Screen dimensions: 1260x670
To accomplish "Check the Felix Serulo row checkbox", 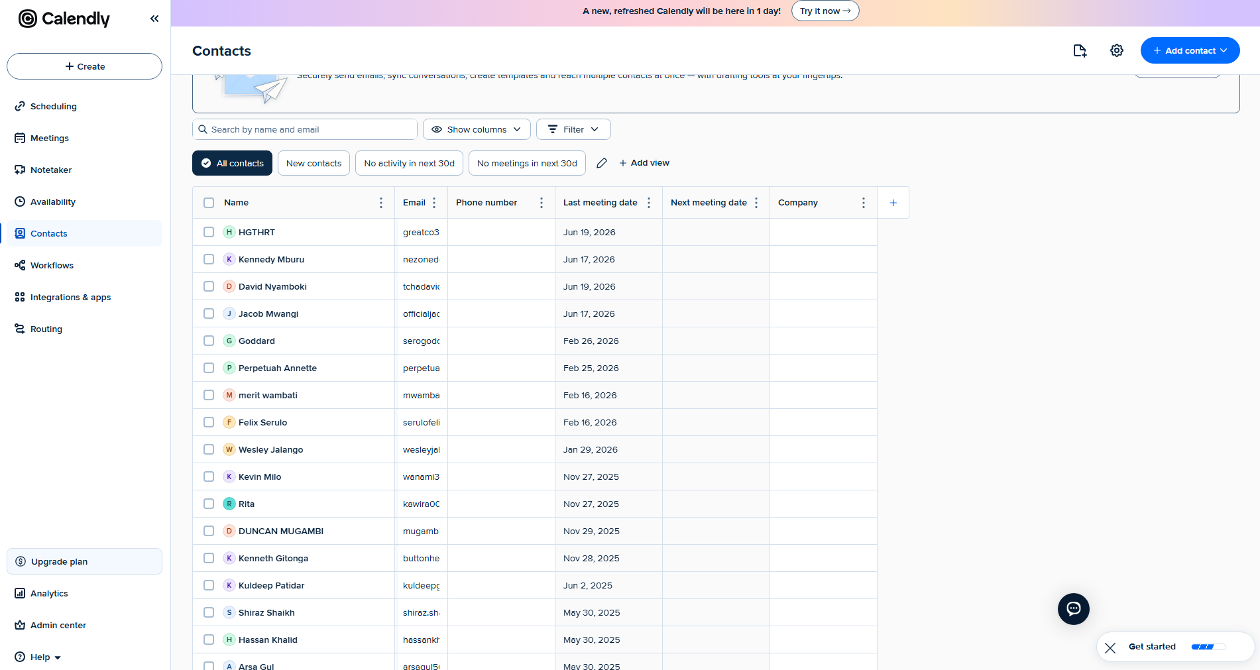I will pos(209,422).
